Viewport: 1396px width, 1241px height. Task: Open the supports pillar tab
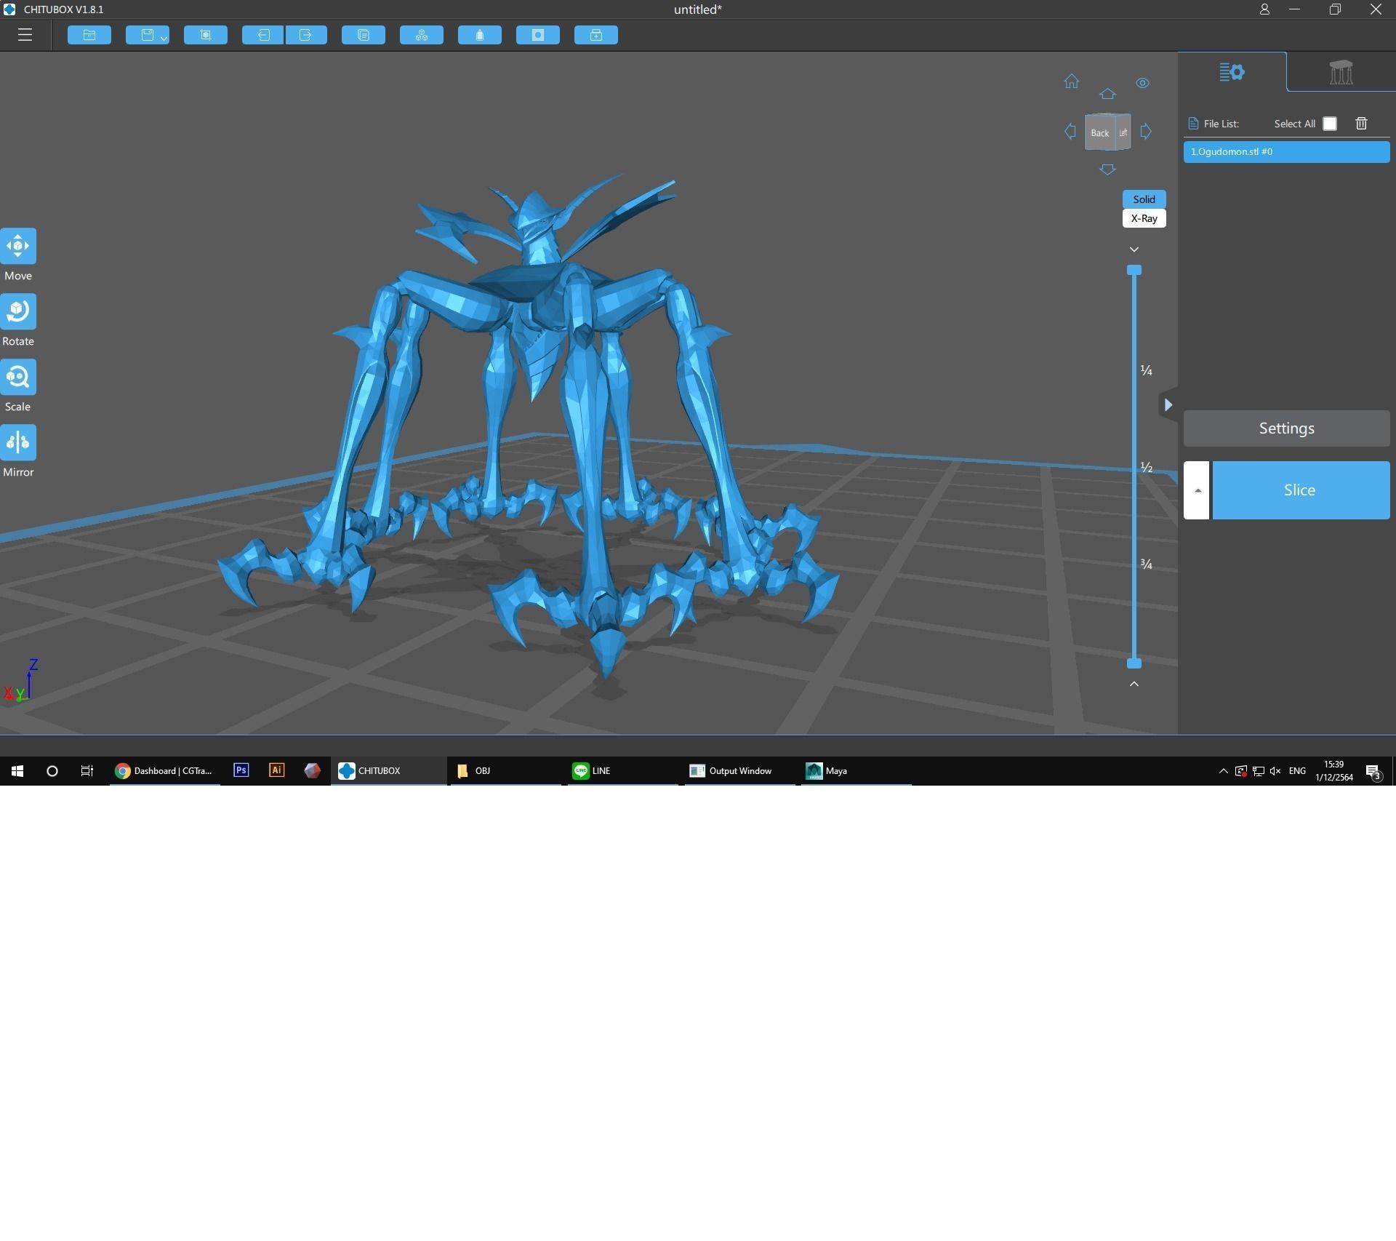tap(1341, 72)
